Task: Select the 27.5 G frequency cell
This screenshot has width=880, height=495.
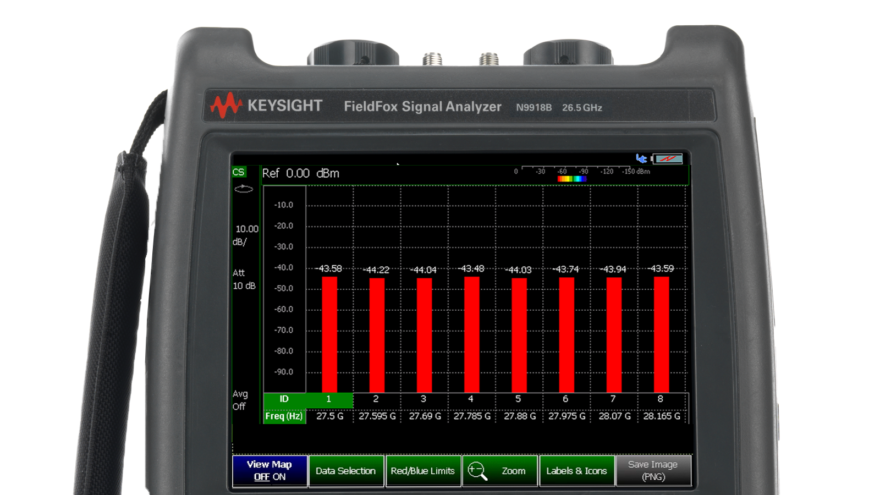Action: 329,416
